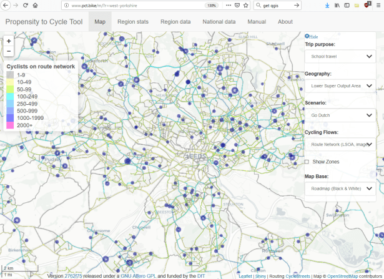384x279 pixels.
Task: Submit search with the go arrow
Action: (x=297, y=5)
